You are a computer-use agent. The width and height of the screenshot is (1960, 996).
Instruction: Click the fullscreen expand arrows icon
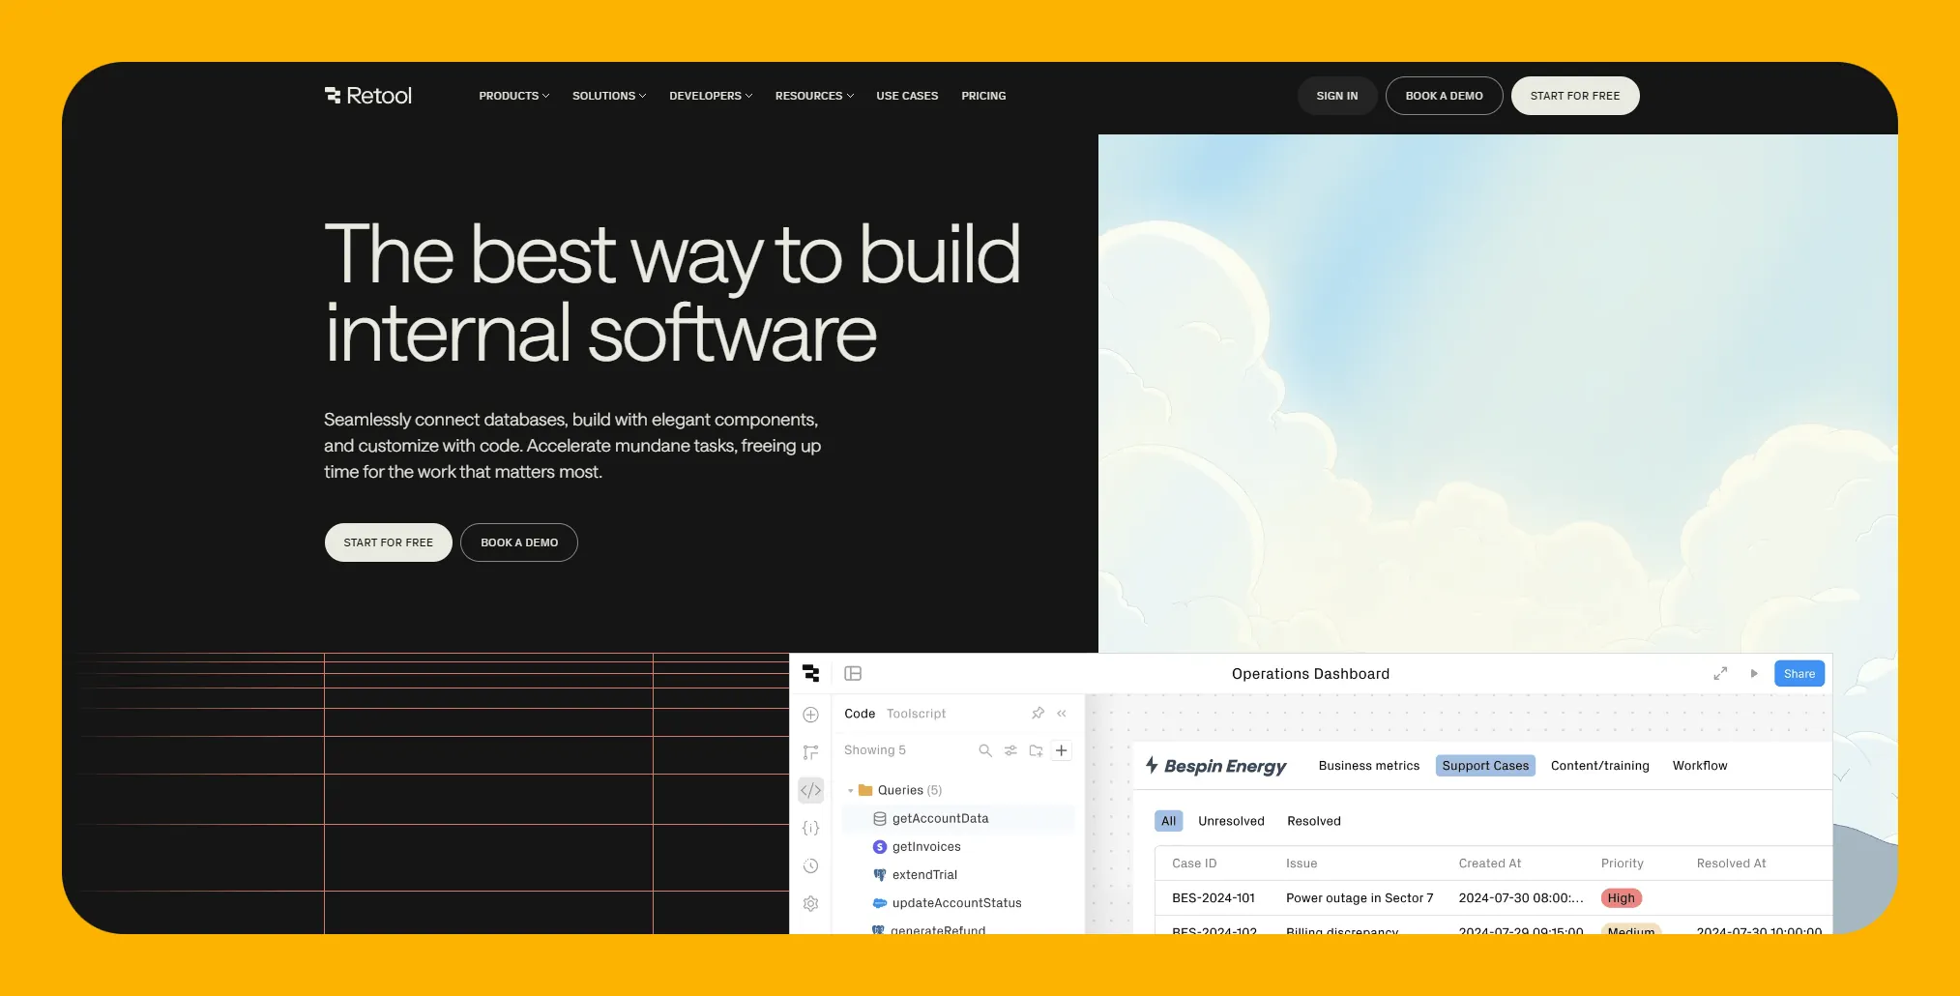pos(1720,674)
